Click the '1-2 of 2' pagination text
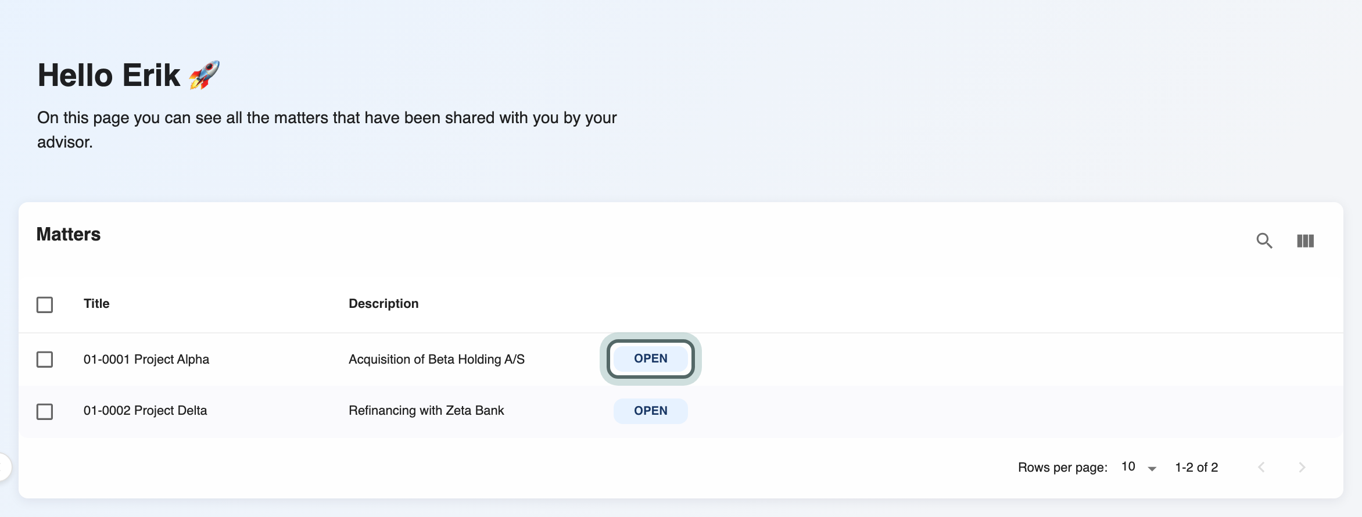 click(1196, 467)
